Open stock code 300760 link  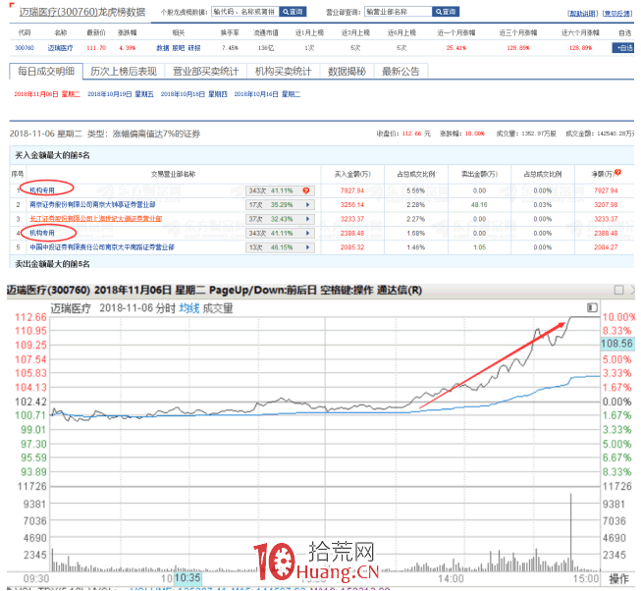25,48
